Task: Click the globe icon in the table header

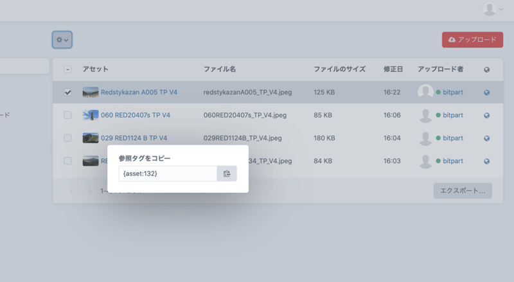Action: [487, 69]
